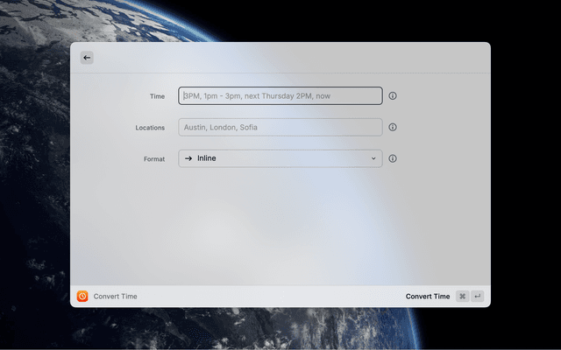
Task: Click the info icon next to Locations
Action: point(393,127)
